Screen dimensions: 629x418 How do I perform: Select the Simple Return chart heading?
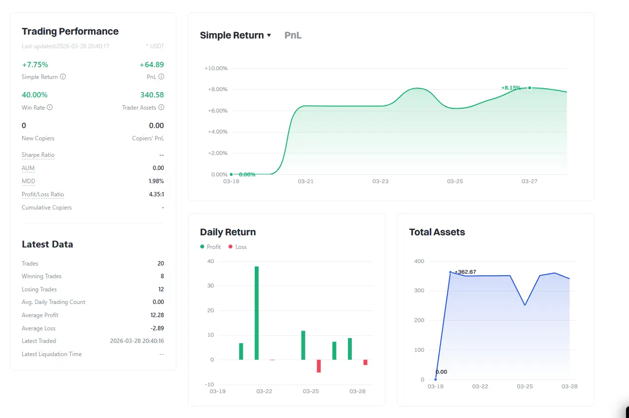(x=232, y=35)
